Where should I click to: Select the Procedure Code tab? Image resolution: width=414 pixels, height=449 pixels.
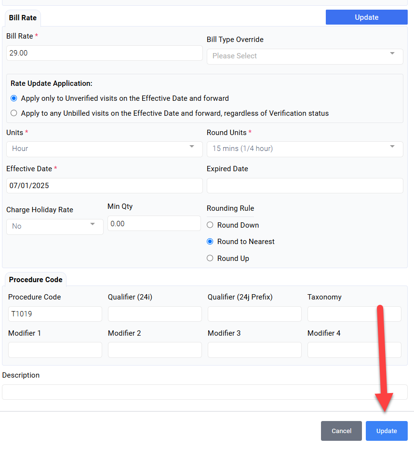click(x=36, y=280)
